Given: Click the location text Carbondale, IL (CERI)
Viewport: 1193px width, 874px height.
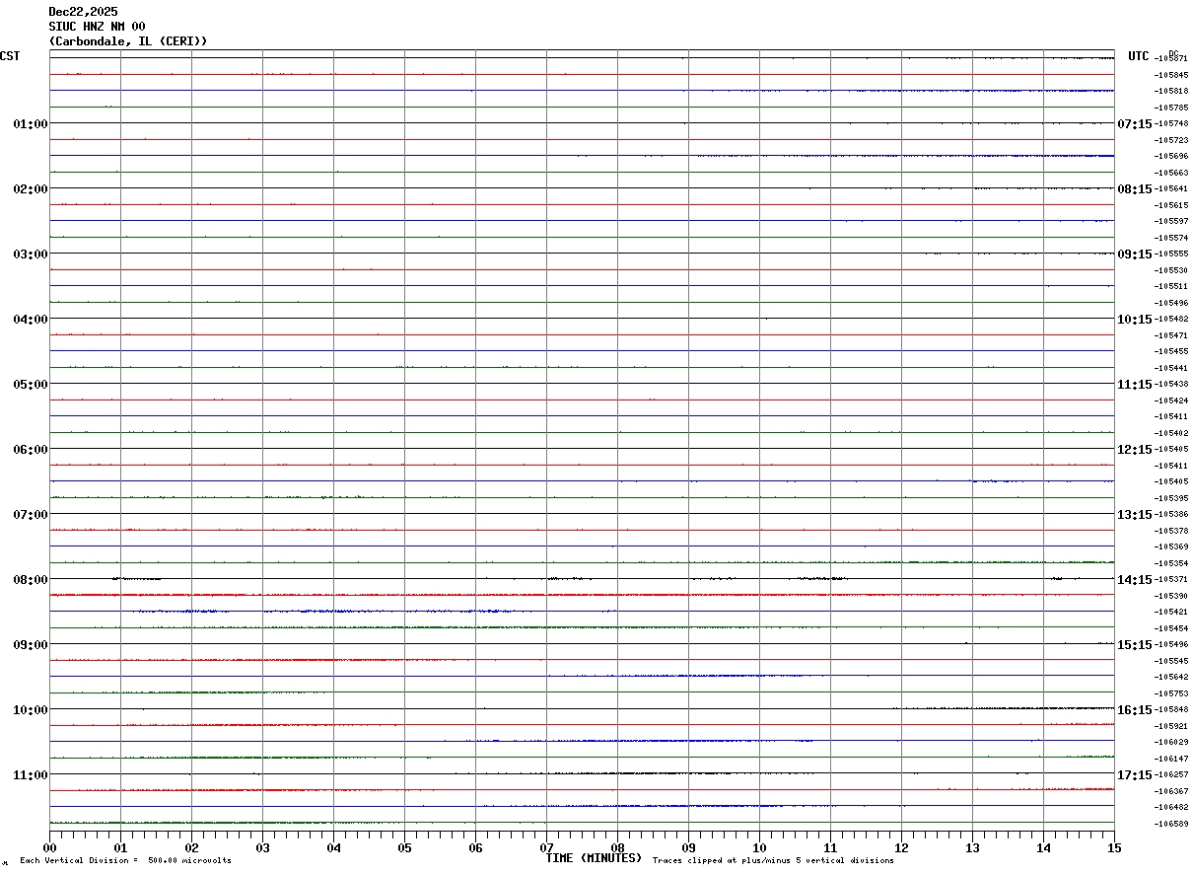Looking at the screenshot, I should [x=128, y=41].
